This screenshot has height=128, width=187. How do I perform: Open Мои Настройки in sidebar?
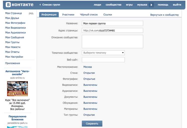pos(14,57)
